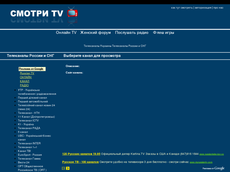Click 'Реклама от Google' logo at bottom right
This screenshot has width=230, height=172.
click(x=214, y=168)
